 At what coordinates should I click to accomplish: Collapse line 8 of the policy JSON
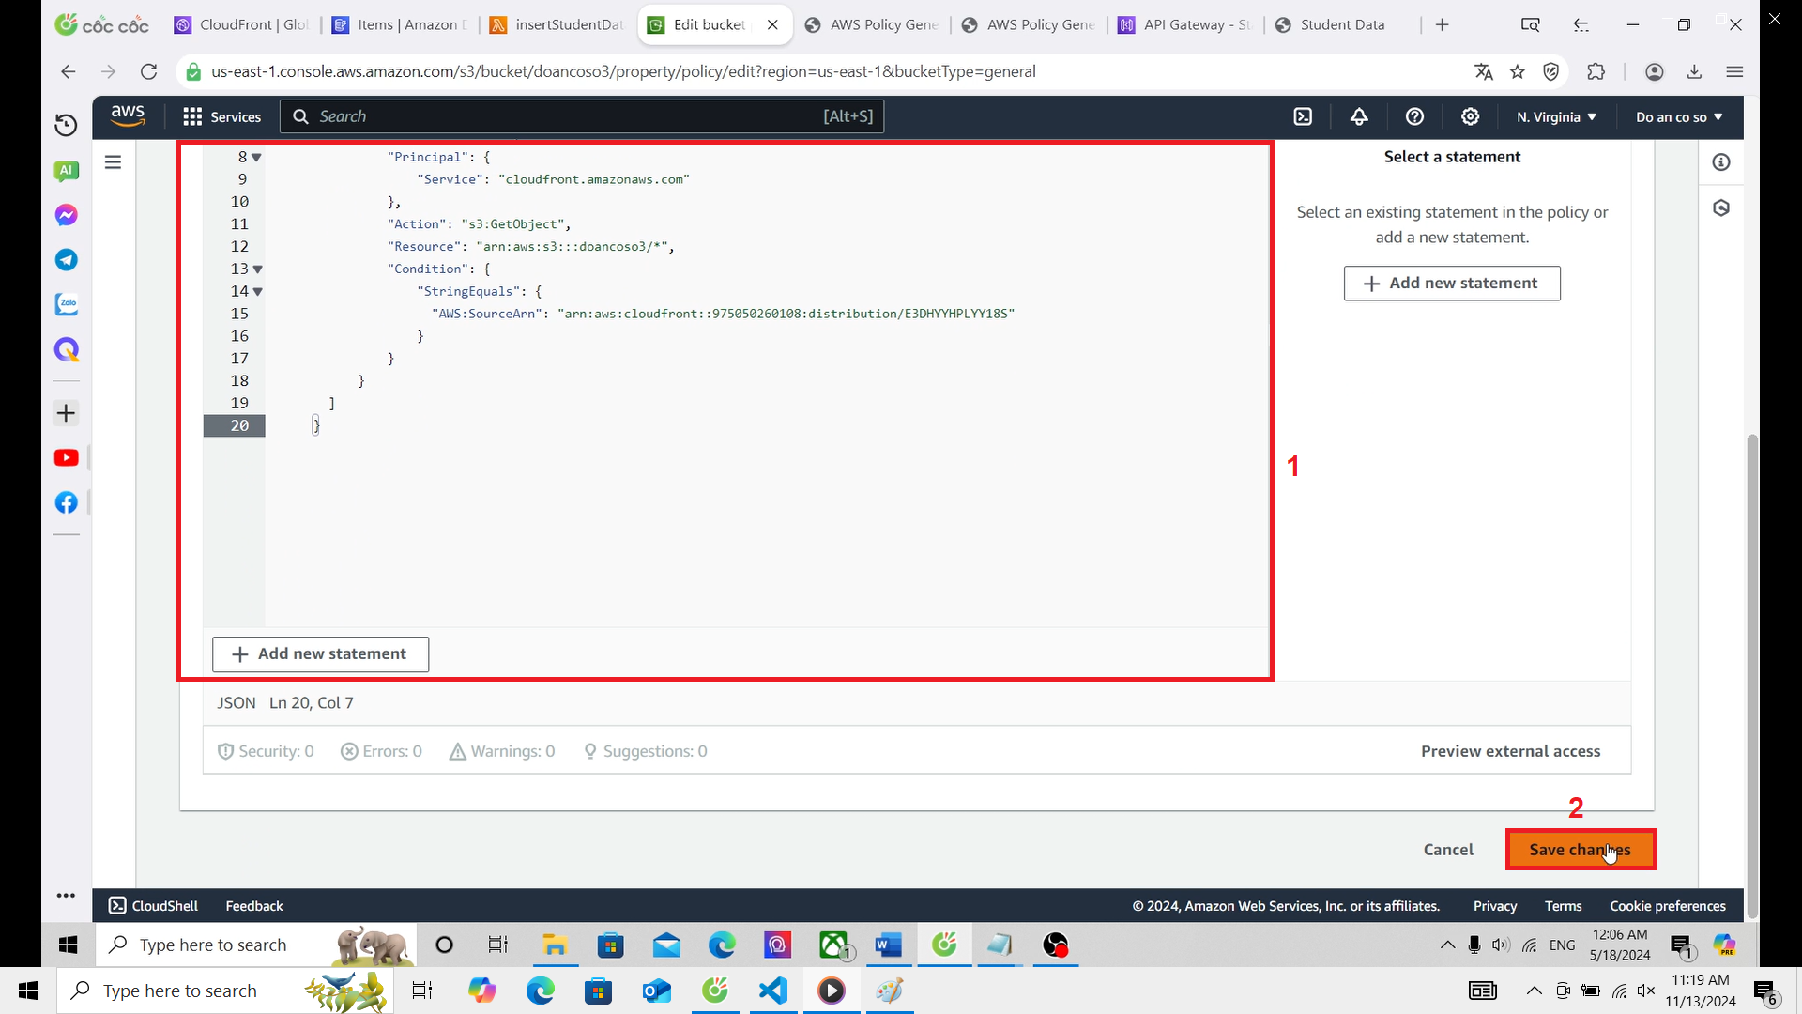coord(257,157)
